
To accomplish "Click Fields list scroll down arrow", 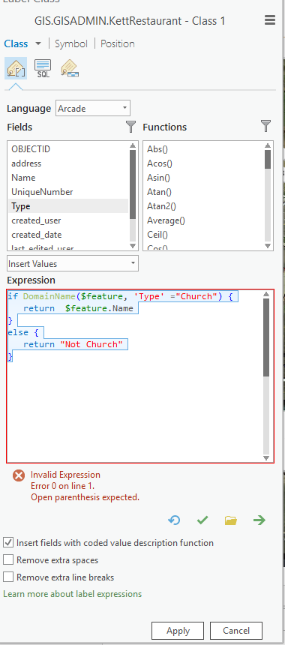I will click(x=133, y=246).
